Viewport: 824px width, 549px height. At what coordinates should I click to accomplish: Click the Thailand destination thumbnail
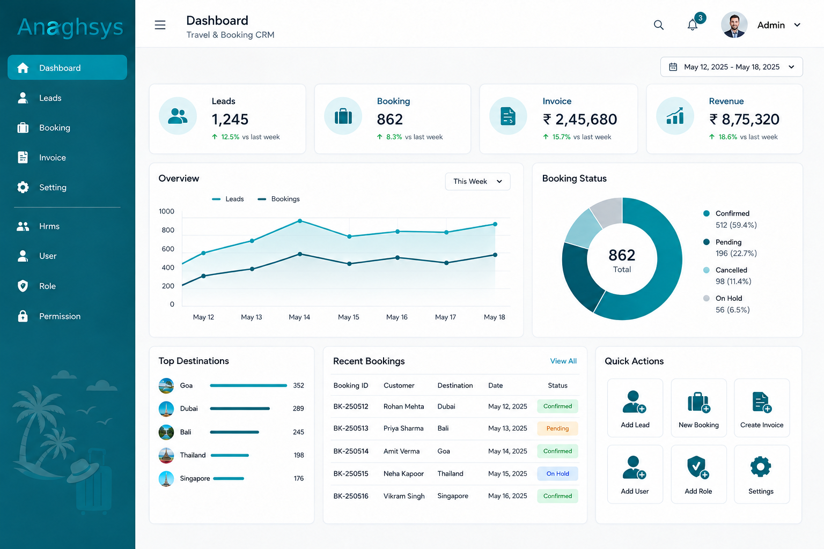tap(166, 455)
